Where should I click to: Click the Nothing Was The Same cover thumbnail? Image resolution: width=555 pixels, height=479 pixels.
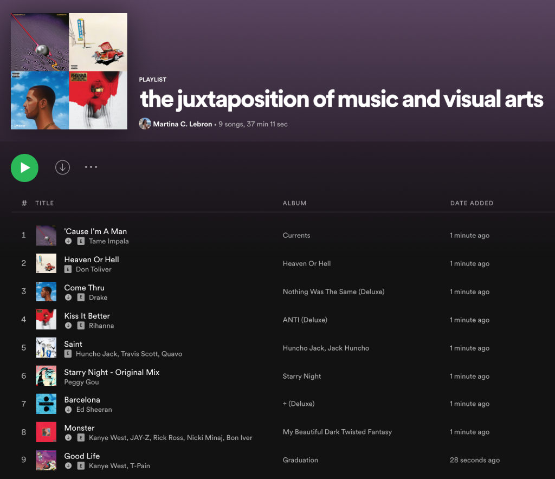click(46, 292)
